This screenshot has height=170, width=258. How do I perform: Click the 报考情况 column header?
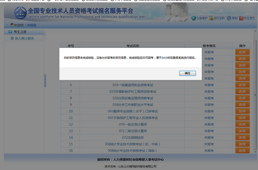click(209, 46)
